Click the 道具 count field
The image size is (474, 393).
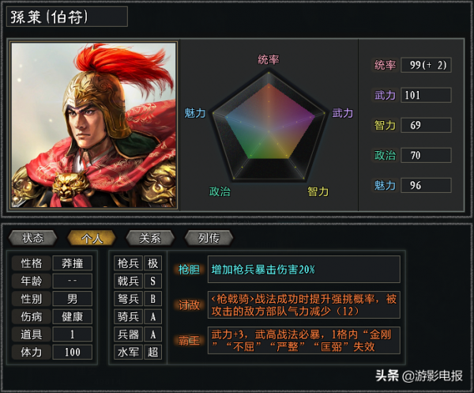(x=73, y=334)
